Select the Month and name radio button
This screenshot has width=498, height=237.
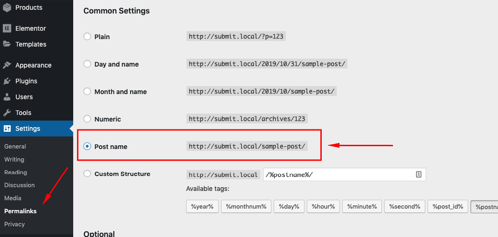tap(87, 91)
